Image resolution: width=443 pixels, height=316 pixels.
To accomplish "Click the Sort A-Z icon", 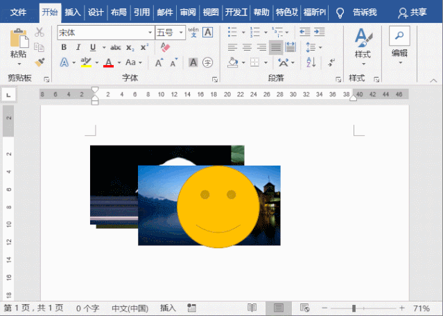I will tap(311, 62).
